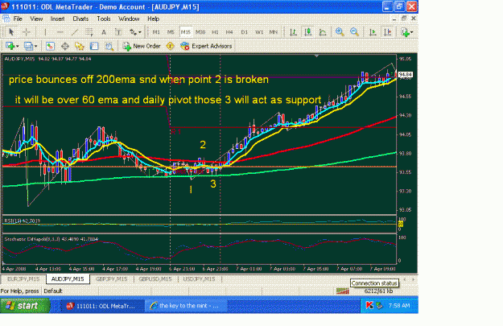503x326 pixels.
Task: Open the new chart dropdown
Action: (12, 46)
